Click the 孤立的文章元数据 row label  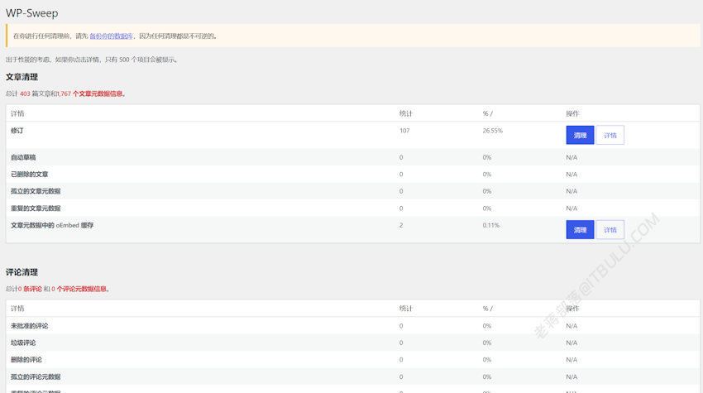pyautogui.click(x=36, y=191)
